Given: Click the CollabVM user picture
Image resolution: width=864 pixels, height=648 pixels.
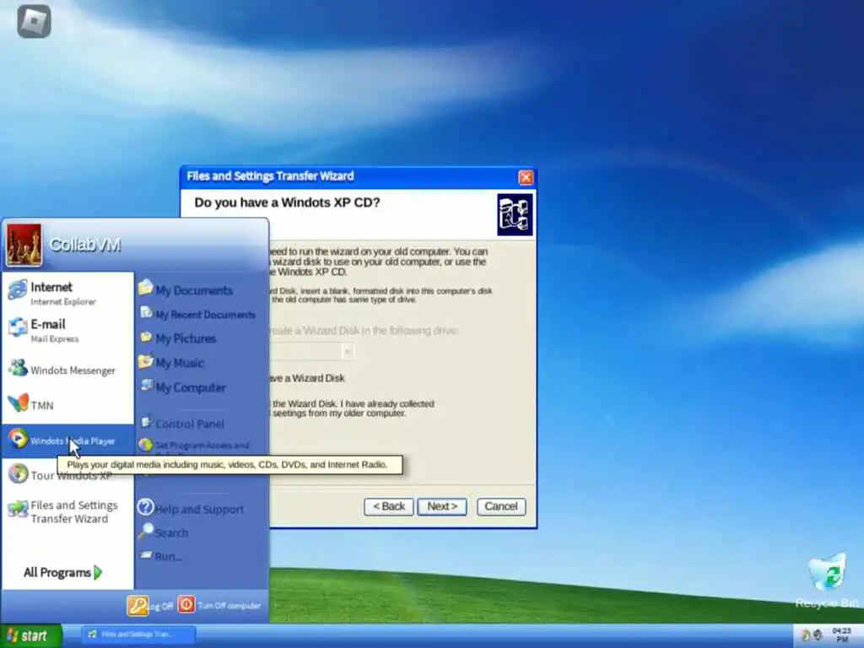Looking at the screenshot, I should (x=24, y=245).
